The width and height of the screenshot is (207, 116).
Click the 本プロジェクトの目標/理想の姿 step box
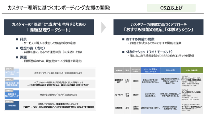(x=12, y=84)
